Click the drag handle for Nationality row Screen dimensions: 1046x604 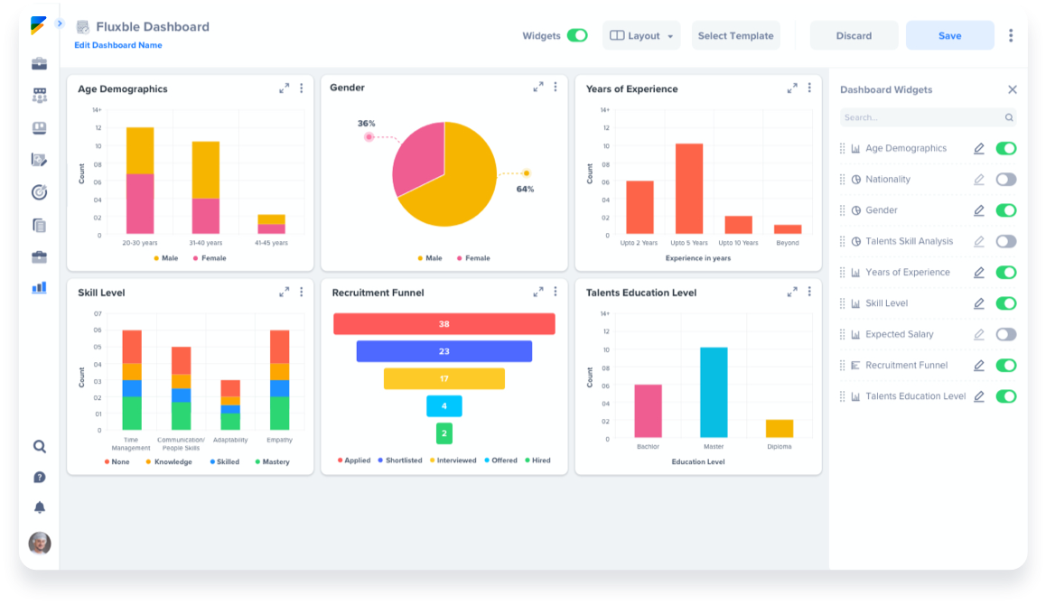click(843, 180)
